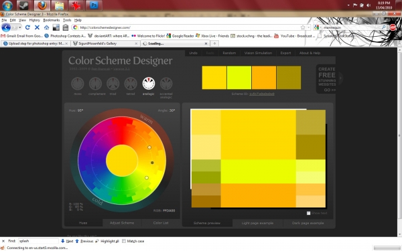Select the analogic scheme icon
The height and width of the screenshot is (251, 402).
(149, 84)
